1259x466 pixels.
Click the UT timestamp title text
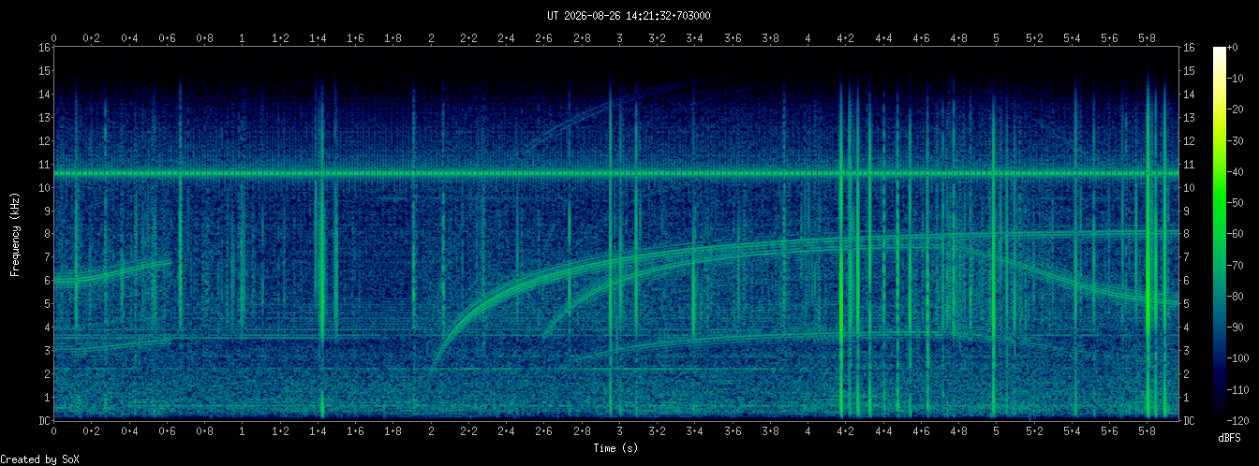coord(629,16)
